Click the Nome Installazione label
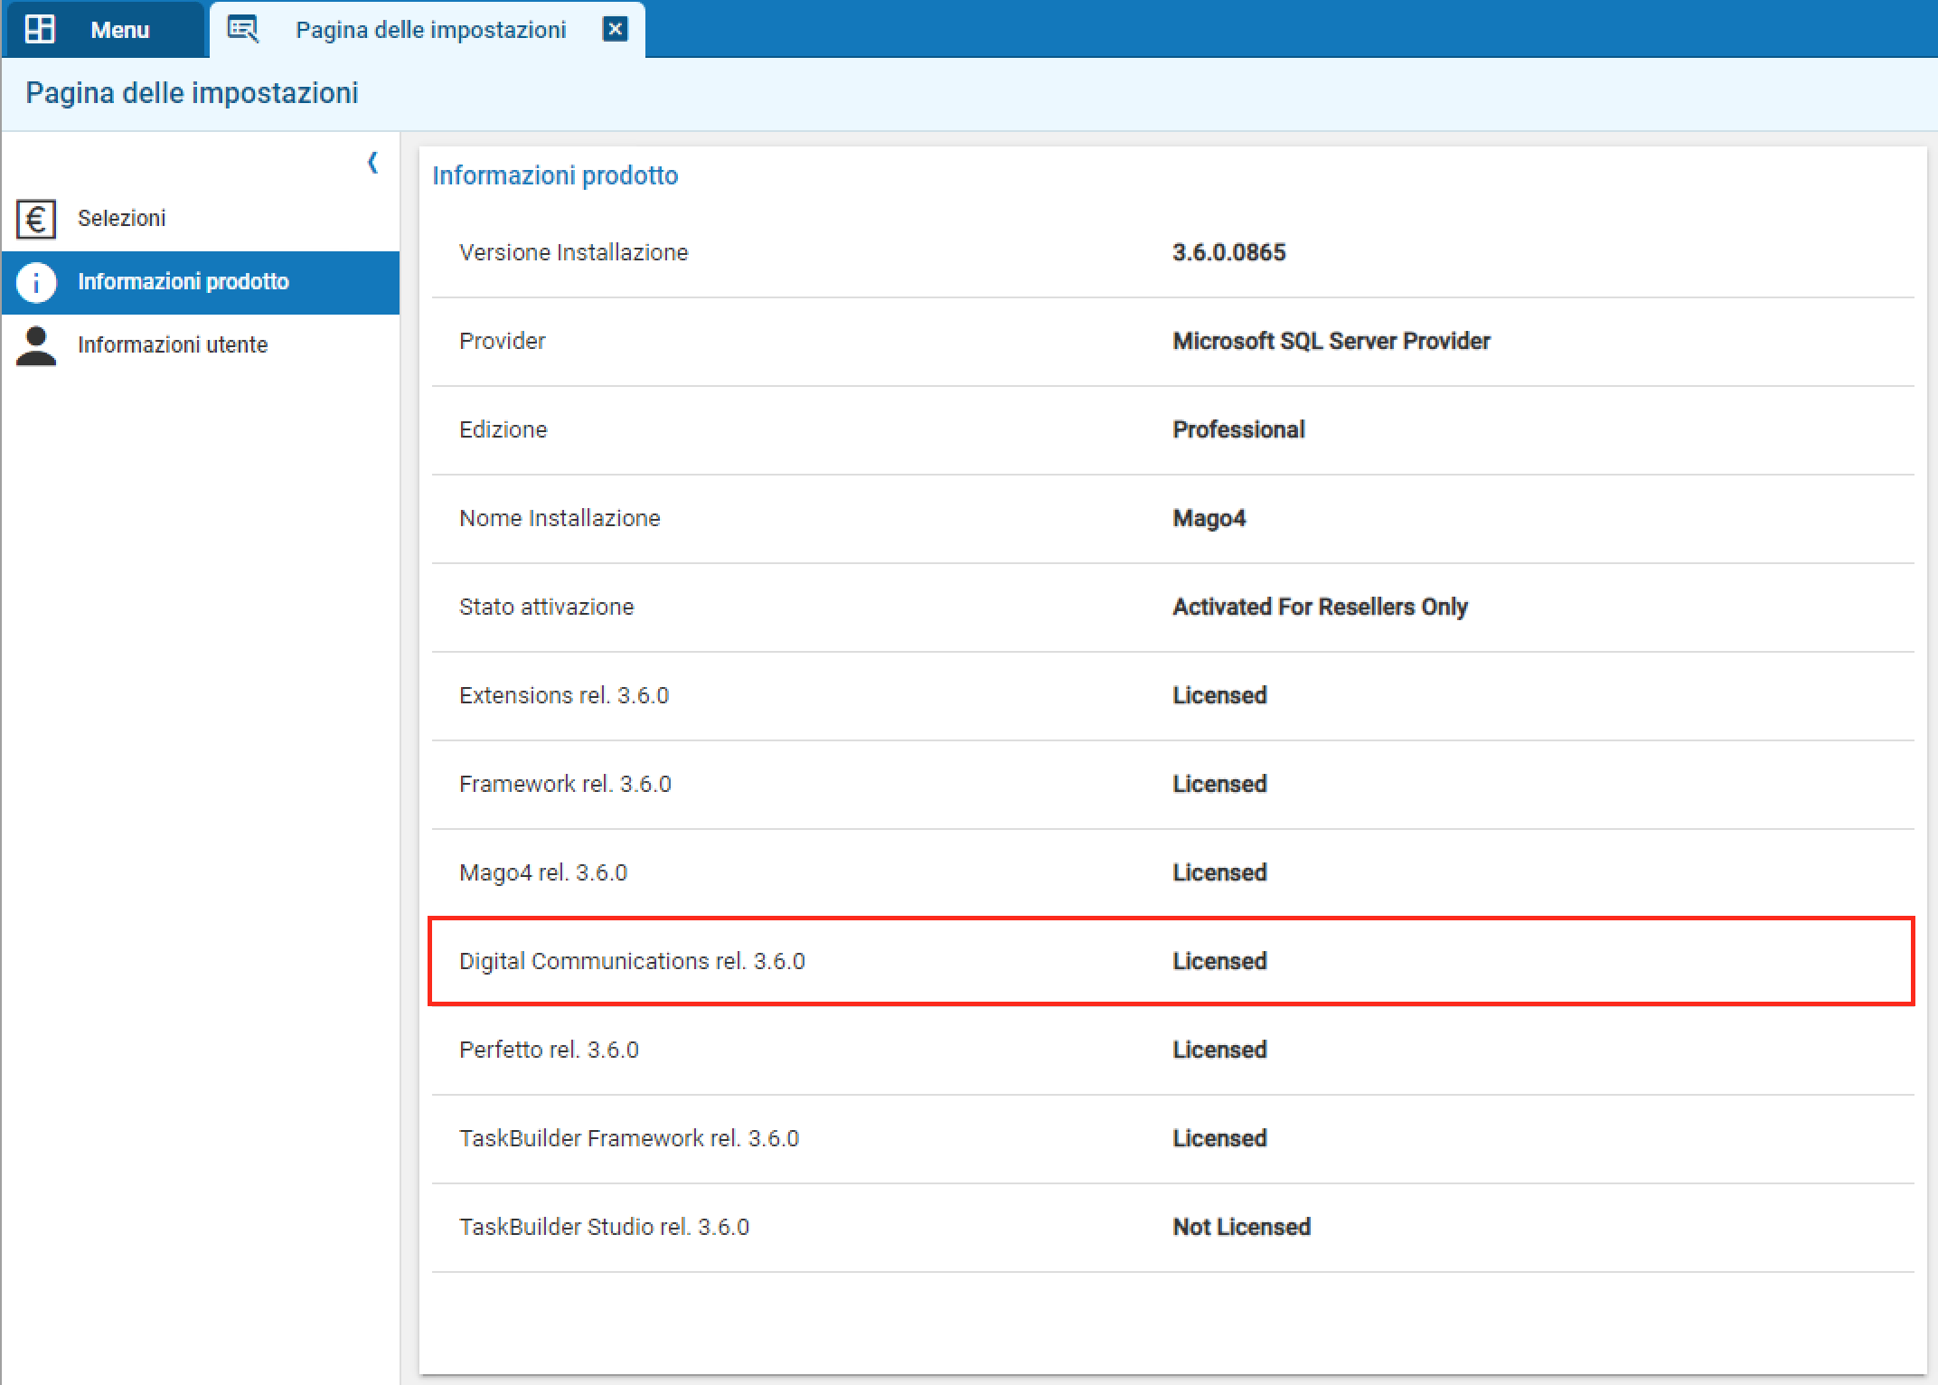The height and width of the screenshot is (1385, 1938). pyautogui.click(x=560, y=518)
